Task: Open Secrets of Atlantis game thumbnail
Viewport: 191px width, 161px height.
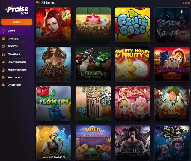Action: click(x=54, y=64)
